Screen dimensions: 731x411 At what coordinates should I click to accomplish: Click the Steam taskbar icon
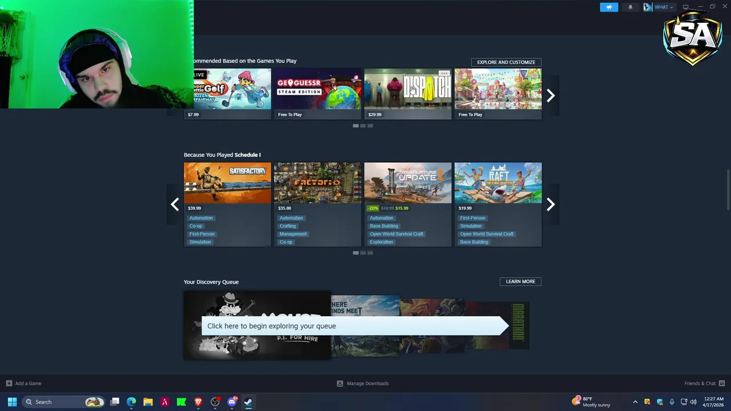tap(248, 402)
